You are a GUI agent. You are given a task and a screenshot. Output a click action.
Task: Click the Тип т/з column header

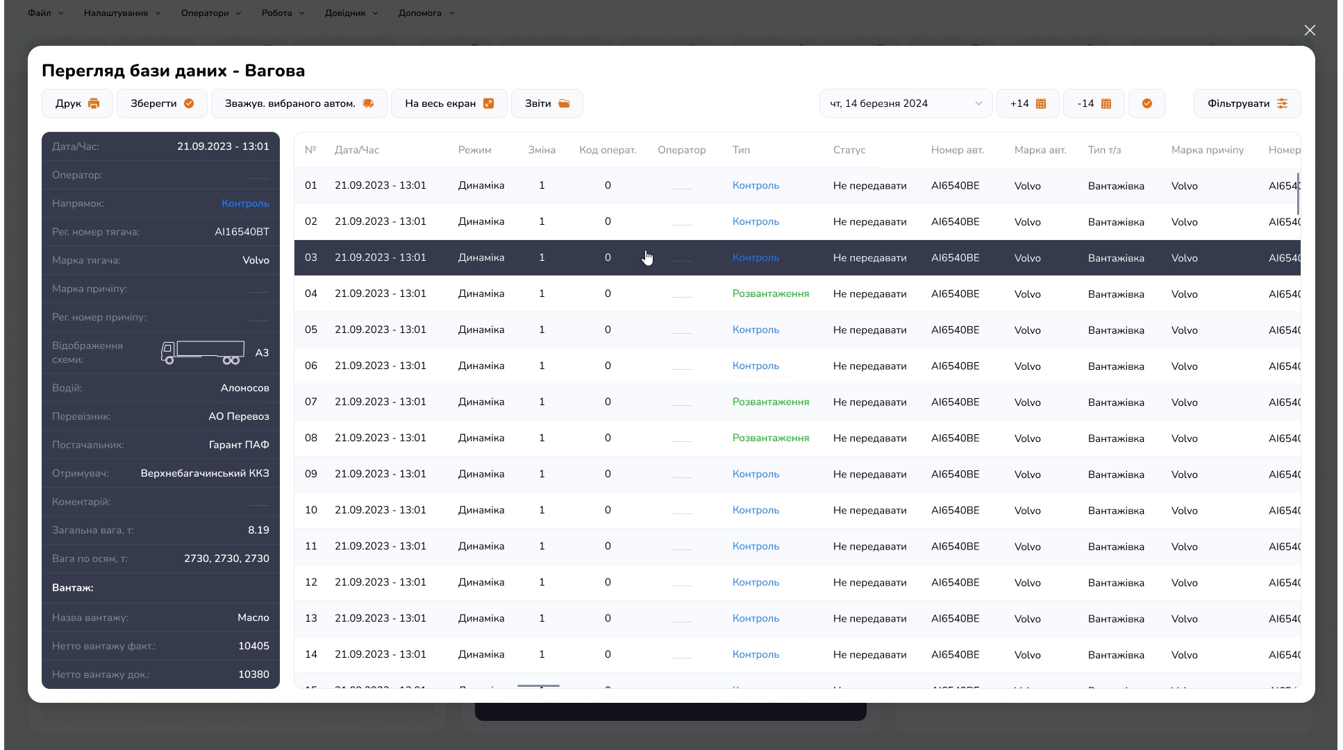(x=1104, y=150)
